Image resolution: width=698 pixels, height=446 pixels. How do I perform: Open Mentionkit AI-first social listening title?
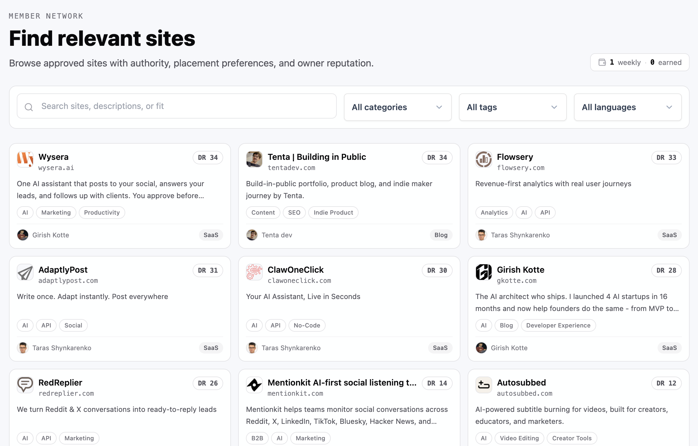(342, 383)
